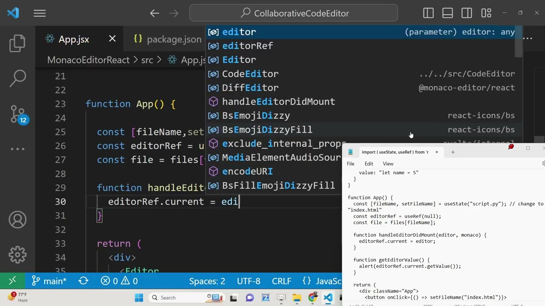
Task: Open the weather widget showing 77°F Haze
Action: click(18, 297)
